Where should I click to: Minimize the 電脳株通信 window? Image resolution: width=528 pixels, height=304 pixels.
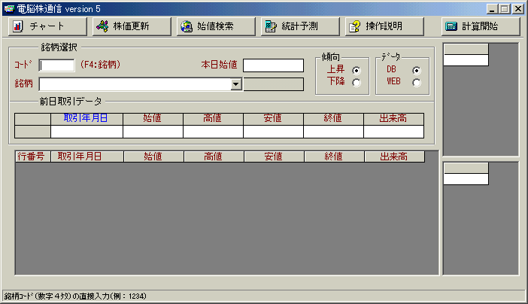[x=493, y=9]
